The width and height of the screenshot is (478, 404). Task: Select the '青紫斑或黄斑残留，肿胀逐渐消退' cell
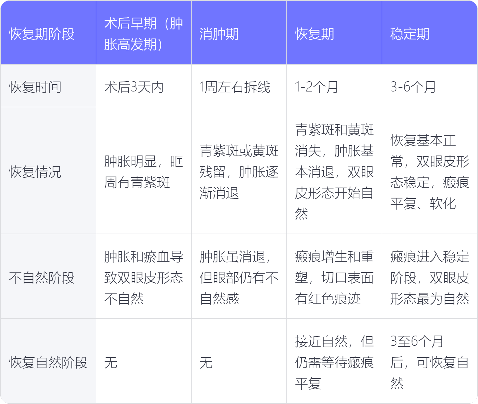click(239, 172)
